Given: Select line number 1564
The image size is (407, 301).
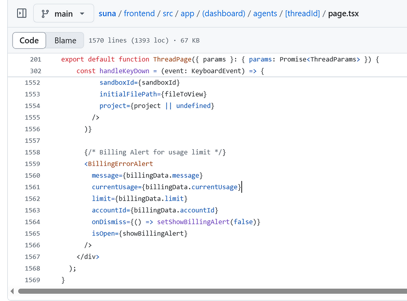Looking at the screenshot, I should tap(33, 222).
